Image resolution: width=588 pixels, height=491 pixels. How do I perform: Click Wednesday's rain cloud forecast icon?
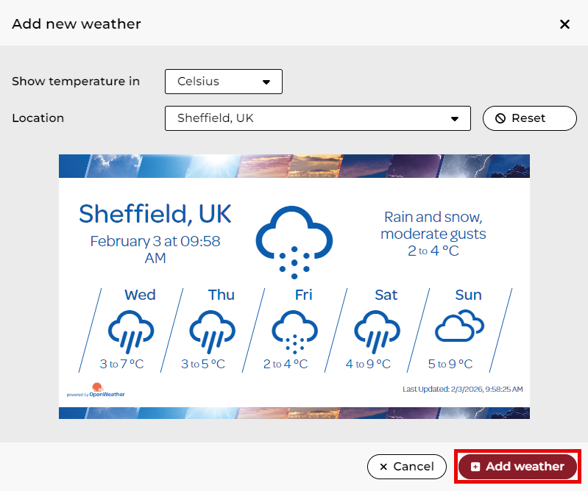point(131,330)
